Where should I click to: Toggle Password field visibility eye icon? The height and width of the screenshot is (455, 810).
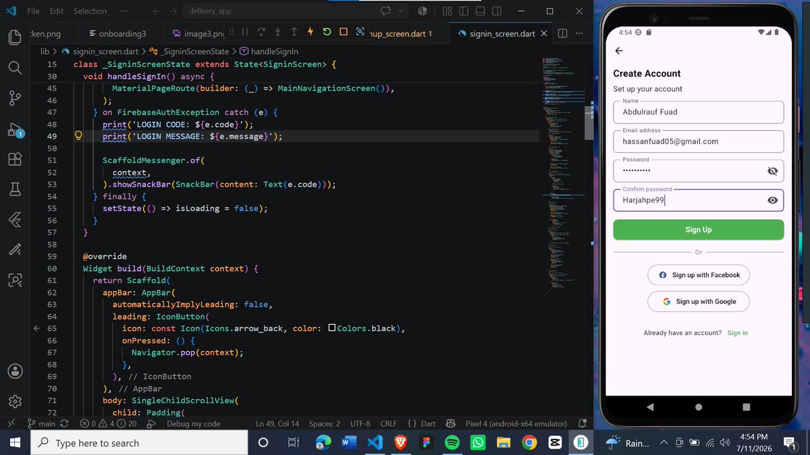click(773, 171)
